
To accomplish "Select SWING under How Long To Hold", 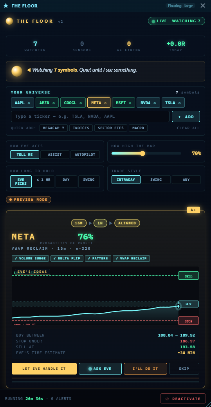I will 89,182.
